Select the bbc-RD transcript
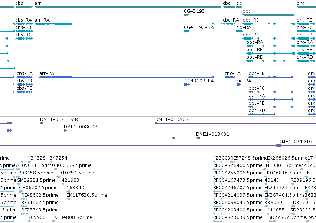316x223 pixels. [x=265, y=61]
